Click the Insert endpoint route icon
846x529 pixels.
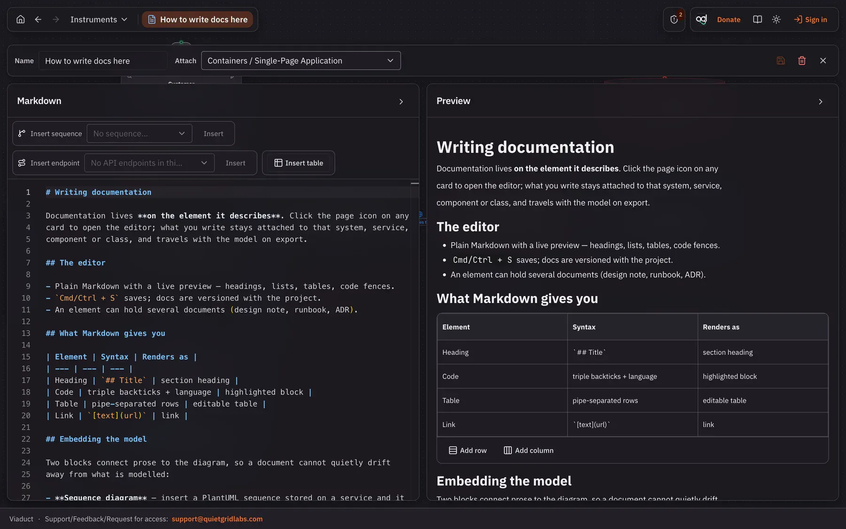coord(22,163)
